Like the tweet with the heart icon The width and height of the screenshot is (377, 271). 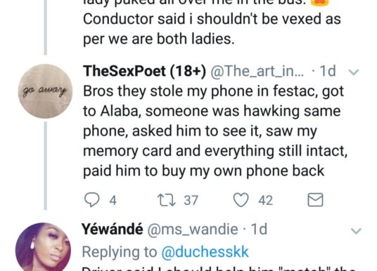(x=241, y=200)
